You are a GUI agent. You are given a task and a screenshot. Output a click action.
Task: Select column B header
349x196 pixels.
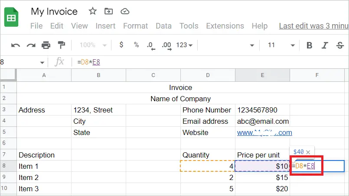(98, 75)
